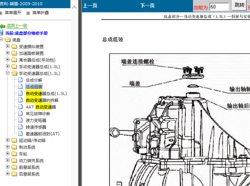The width and height of the screenshot is (250, 186).
Task: Click the page number input field
Action: coord(219,7)
